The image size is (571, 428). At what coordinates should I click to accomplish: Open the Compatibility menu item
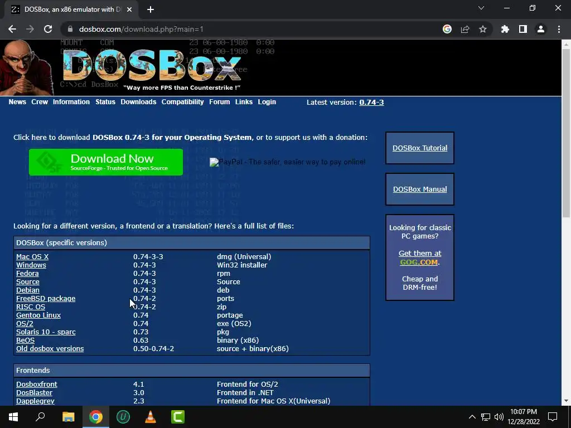[x=183, y=102]
